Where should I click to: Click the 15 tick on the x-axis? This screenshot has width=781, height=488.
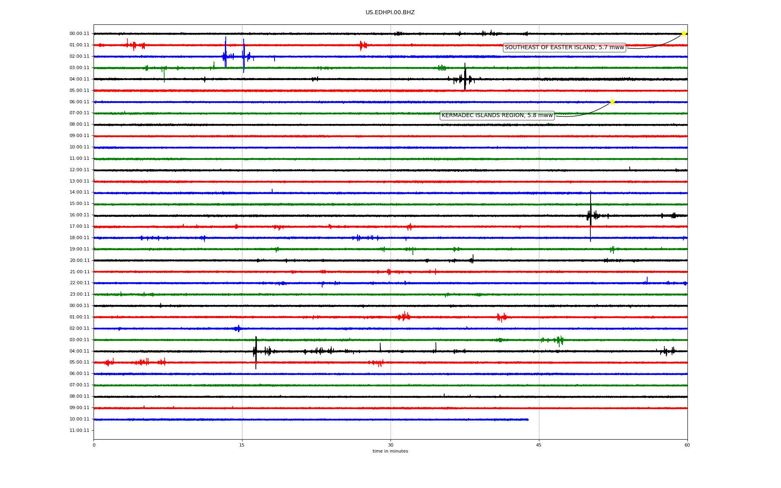[x=242, y=445]
